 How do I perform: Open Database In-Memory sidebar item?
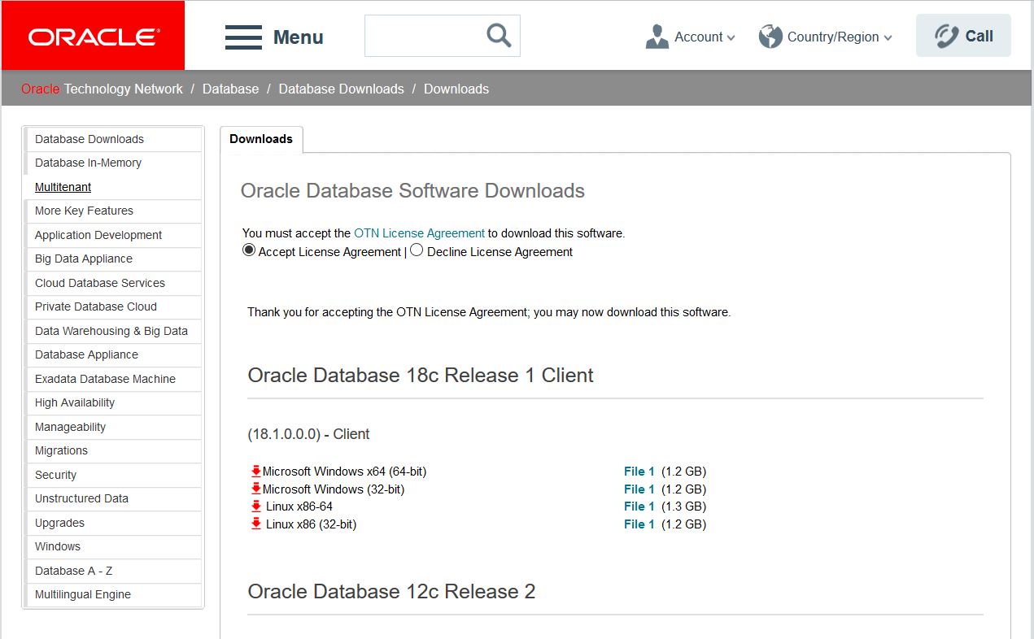pyautogui.click(x=88, y=163)
